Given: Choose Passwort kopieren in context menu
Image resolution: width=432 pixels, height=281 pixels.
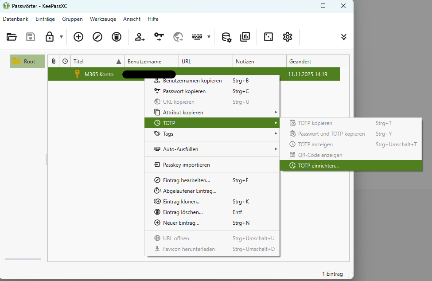Looking at the screenshot, I should [x=184, y=91].
